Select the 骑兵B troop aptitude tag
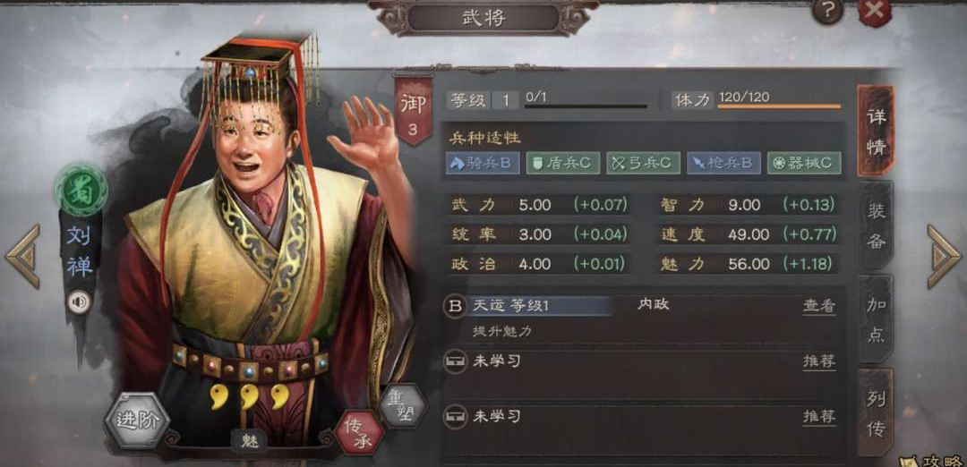This screenshot has height=467, width=967. [483, 163]
